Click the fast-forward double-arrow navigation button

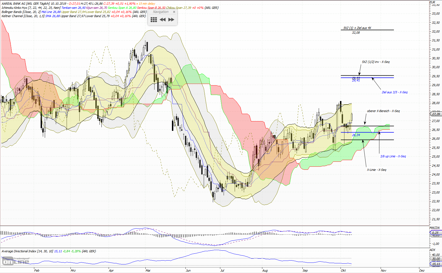tap(171, 20)
